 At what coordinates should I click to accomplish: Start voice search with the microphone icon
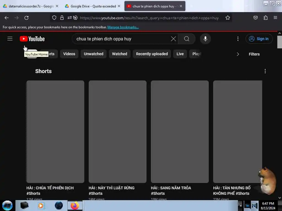pyautogui.click(x=205, y=39)
